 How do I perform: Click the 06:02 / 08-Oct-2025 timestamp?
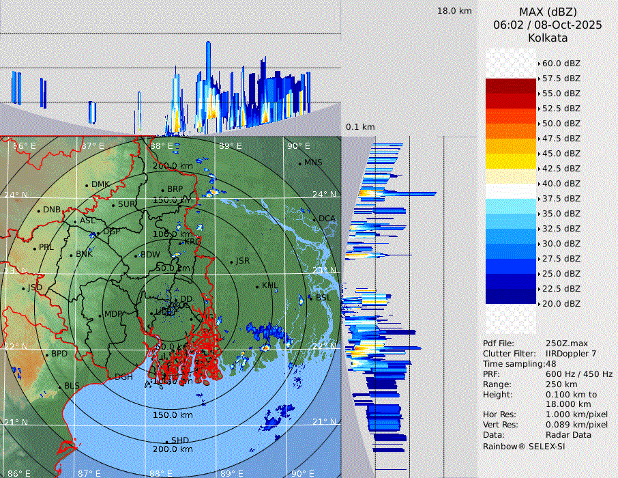pyautogui.click(x=548, y=25)
